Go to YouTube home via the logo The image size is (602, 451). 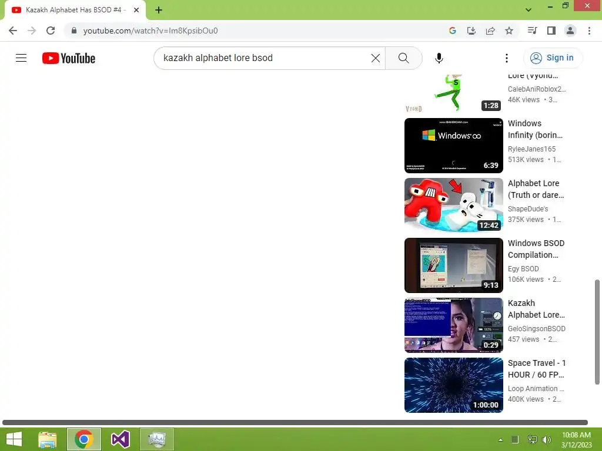pos(69,58)
